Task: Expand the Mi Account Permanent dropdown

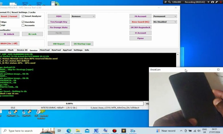Action: point(165,16)
